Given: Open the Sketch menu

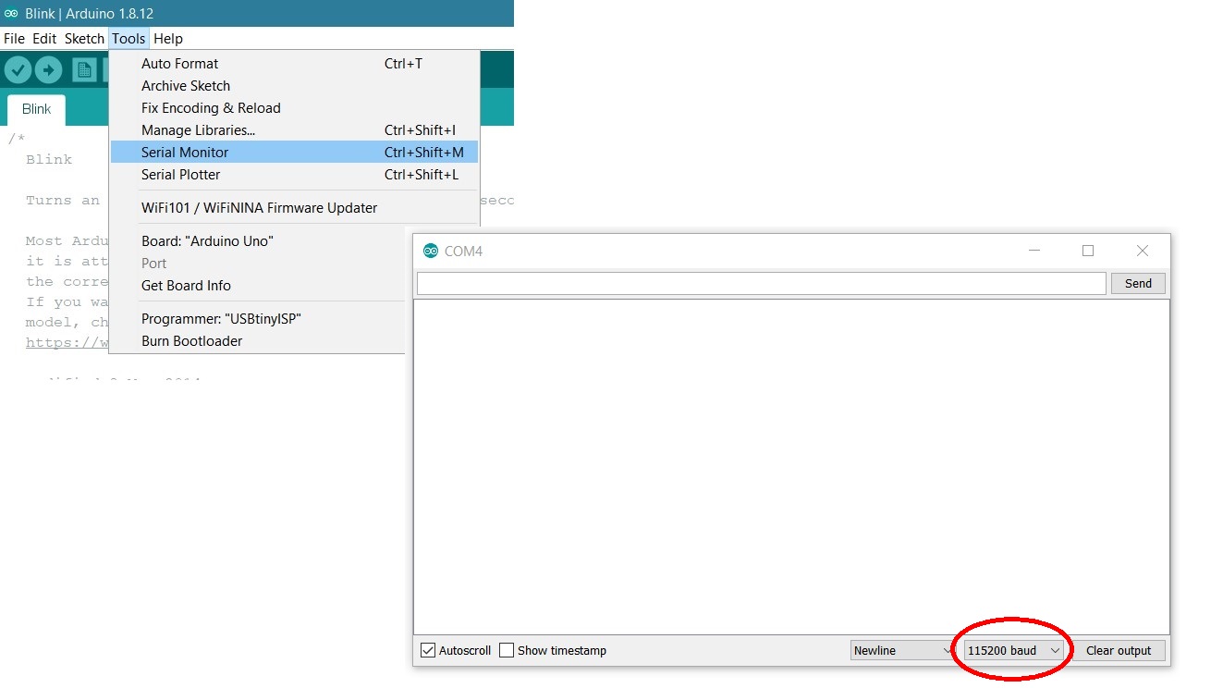Looking at the screenshot, I should (84, 39).
